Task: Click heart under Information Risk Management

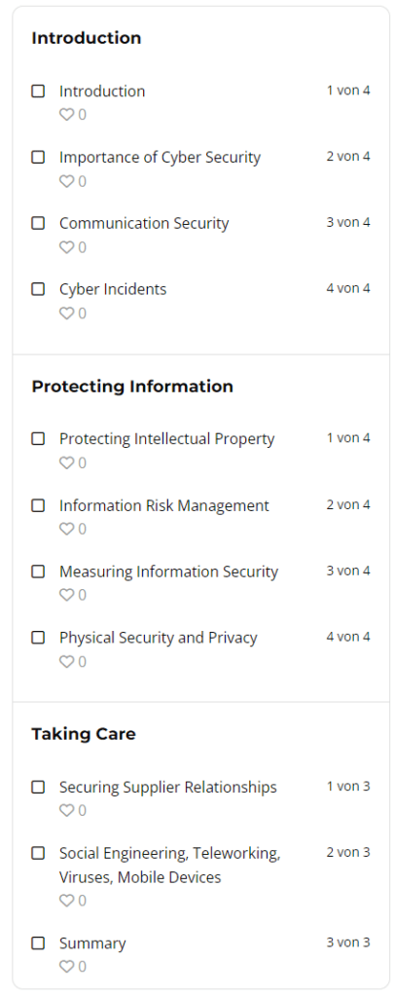Action: (x=67, y=529)
